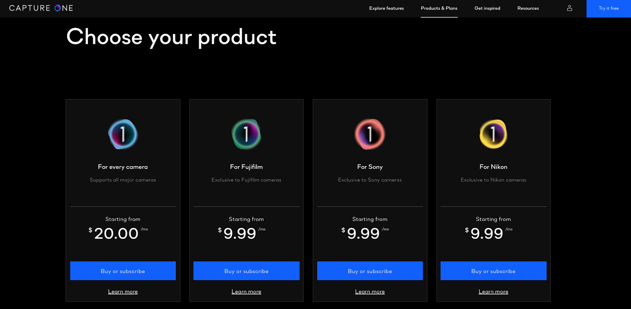Open Resources menu
The image size is (631, 309).
528,8
